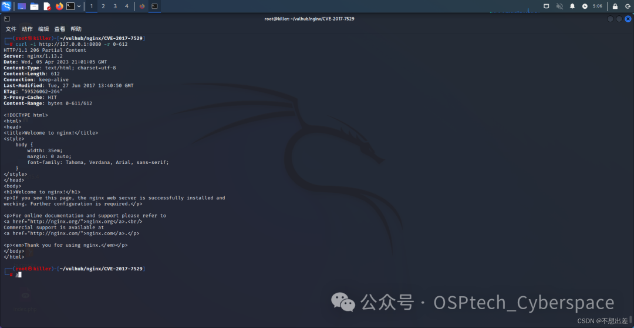Click the '<!DOCTYPE html>' line
This screenshot has height=328, width=634.
point(26,115)
